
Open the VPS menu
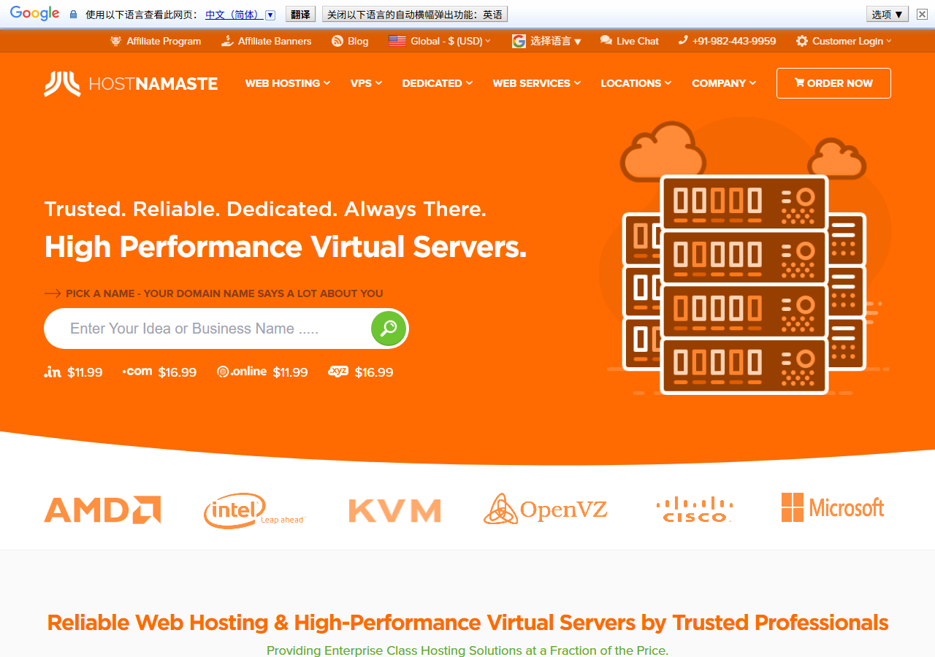[x=366, y=83]
